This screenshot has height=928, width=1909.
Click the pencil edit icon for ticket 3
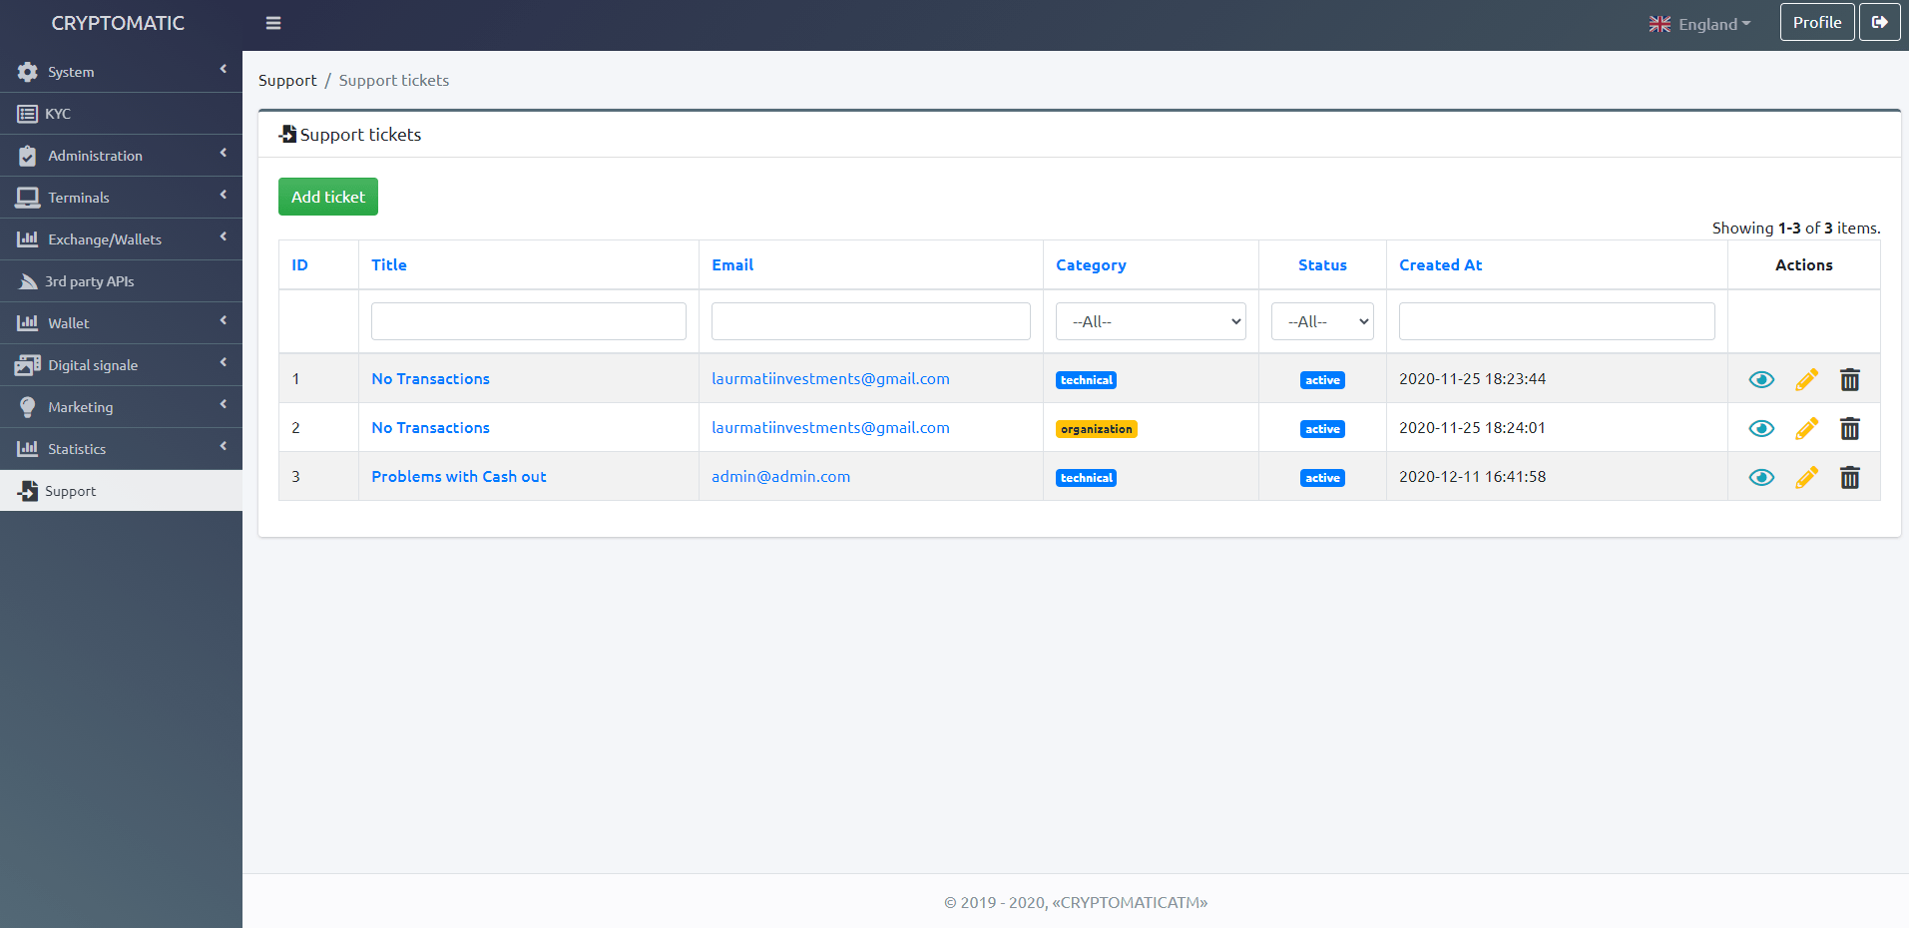pos(1806,478)
